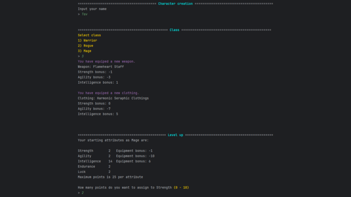
Task: Click the clothing 'Agility bonus: -7' line
Action: (x=95, y=108)
